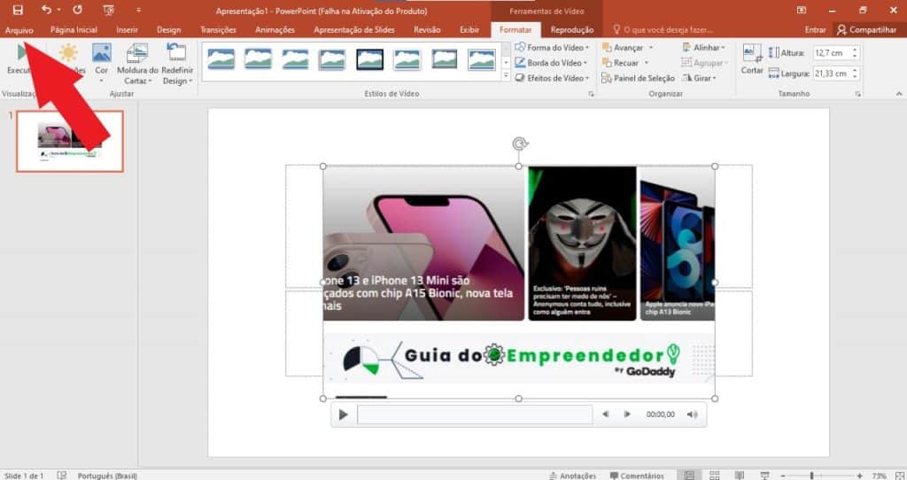Click the Compartilhar button
This screenshot has height=480, width=907.
[866, 29]
